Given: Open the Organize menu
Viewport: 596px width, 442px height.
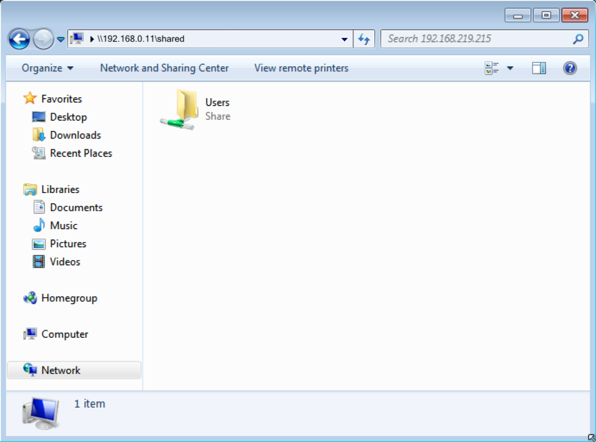Looking at the screenshot, I should click(x=47, y=68).
